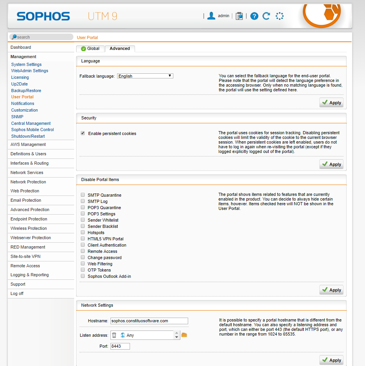Apply the Security settings

[x=331, y=164]
